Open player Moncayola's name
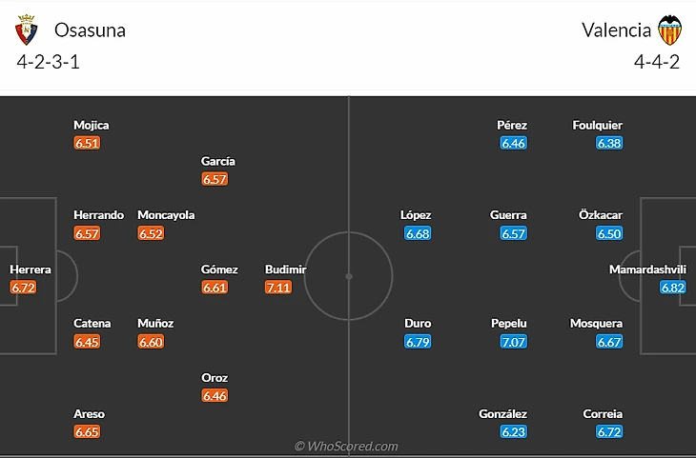696x458 pixels. coord(166,215)
